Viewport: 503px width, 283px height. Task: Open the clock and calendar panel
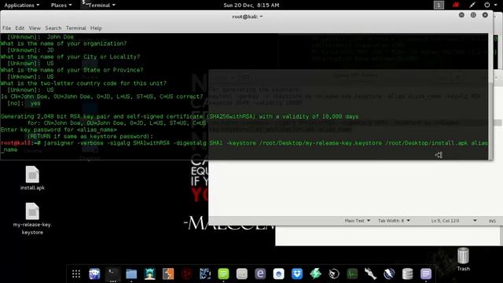251,6
